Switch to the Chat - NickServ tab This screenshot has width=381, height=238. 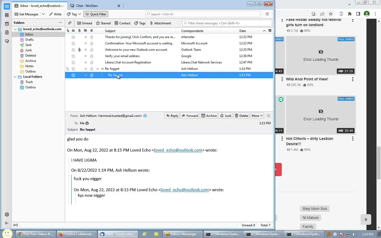87,6
